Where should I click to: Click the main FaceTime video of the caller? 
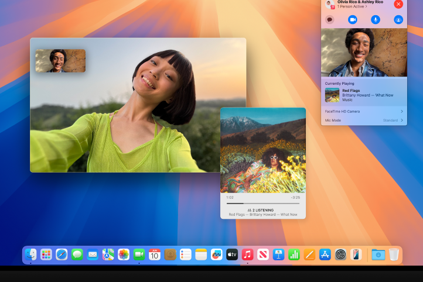pos(138,105)
